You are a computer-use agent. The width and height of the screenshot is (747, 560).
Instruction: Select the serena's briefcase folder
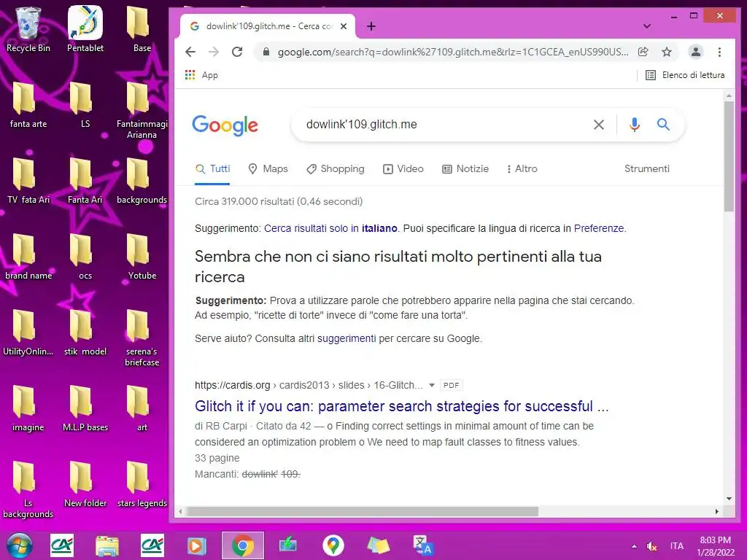(x=142, y=338)
